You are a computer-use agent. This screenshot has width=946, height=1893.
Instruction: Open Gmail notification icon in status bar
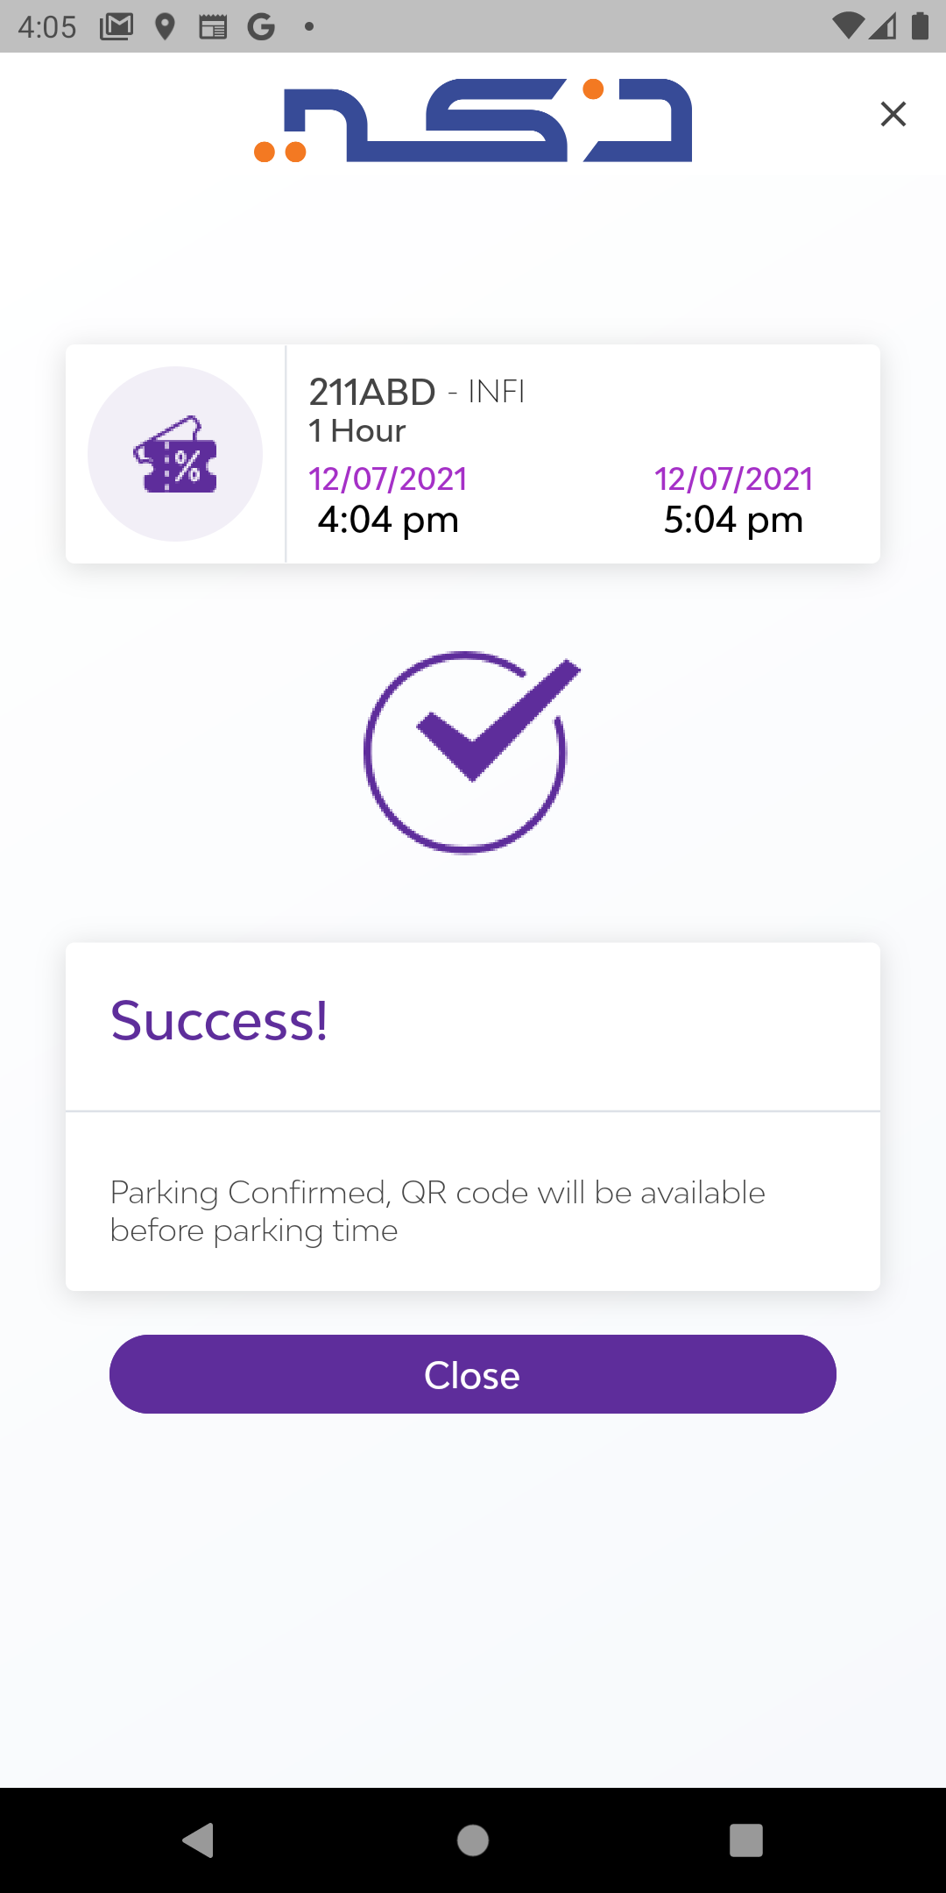(x=116, y=26)
